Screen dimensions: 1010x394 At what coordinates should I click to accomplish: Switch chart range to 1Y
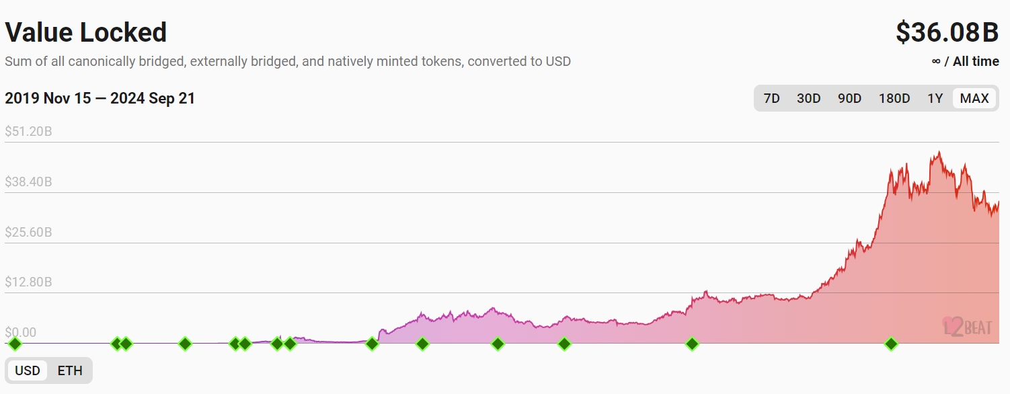tap(935, 98)
